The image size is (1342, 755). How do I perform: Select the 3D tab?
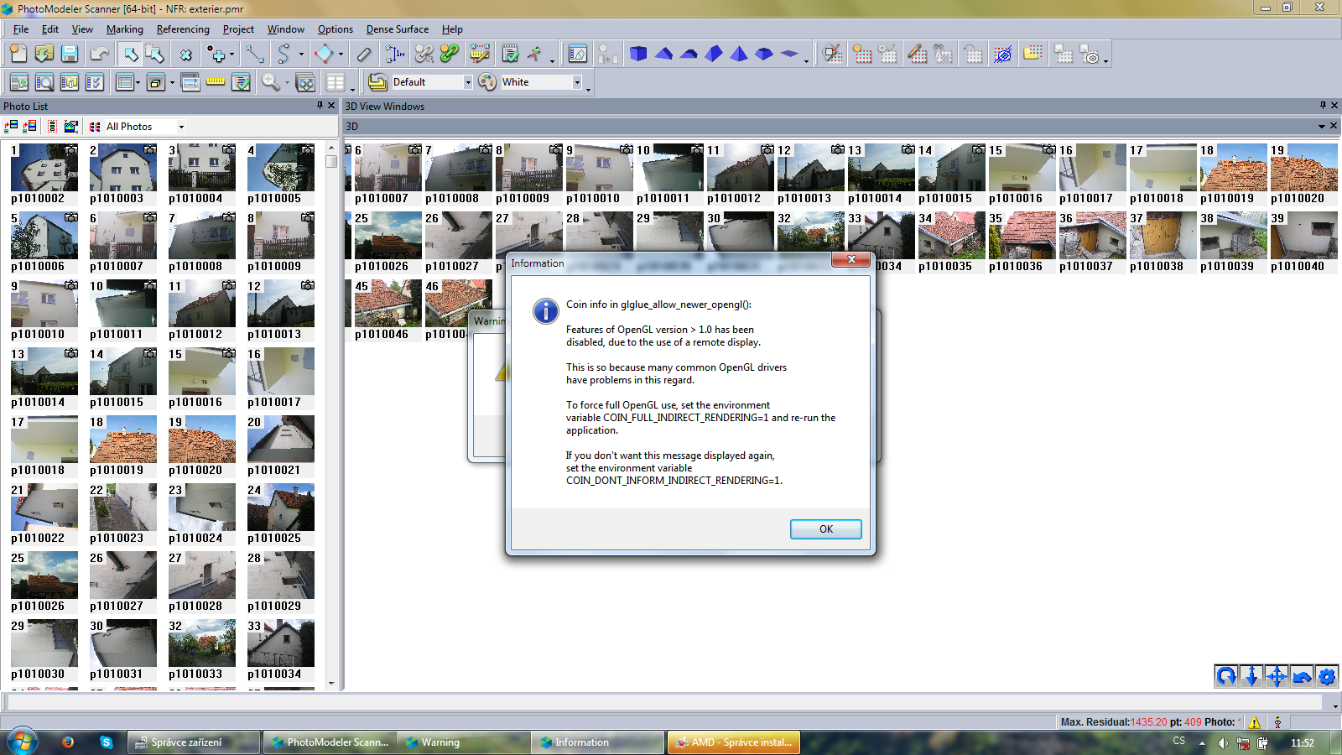352,127
